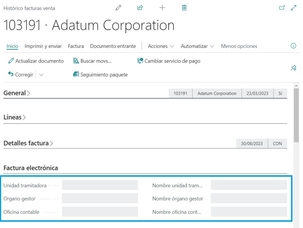This screenshot has height=228, width=303.
Task: Expand the Corregir dropdown arrow
Action: tap(41, 75)
